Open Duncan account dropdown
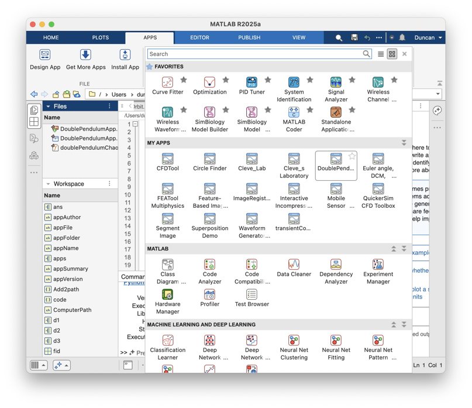Image resolution: width=472 pixels, height=408 pixels. click(428, 37)
